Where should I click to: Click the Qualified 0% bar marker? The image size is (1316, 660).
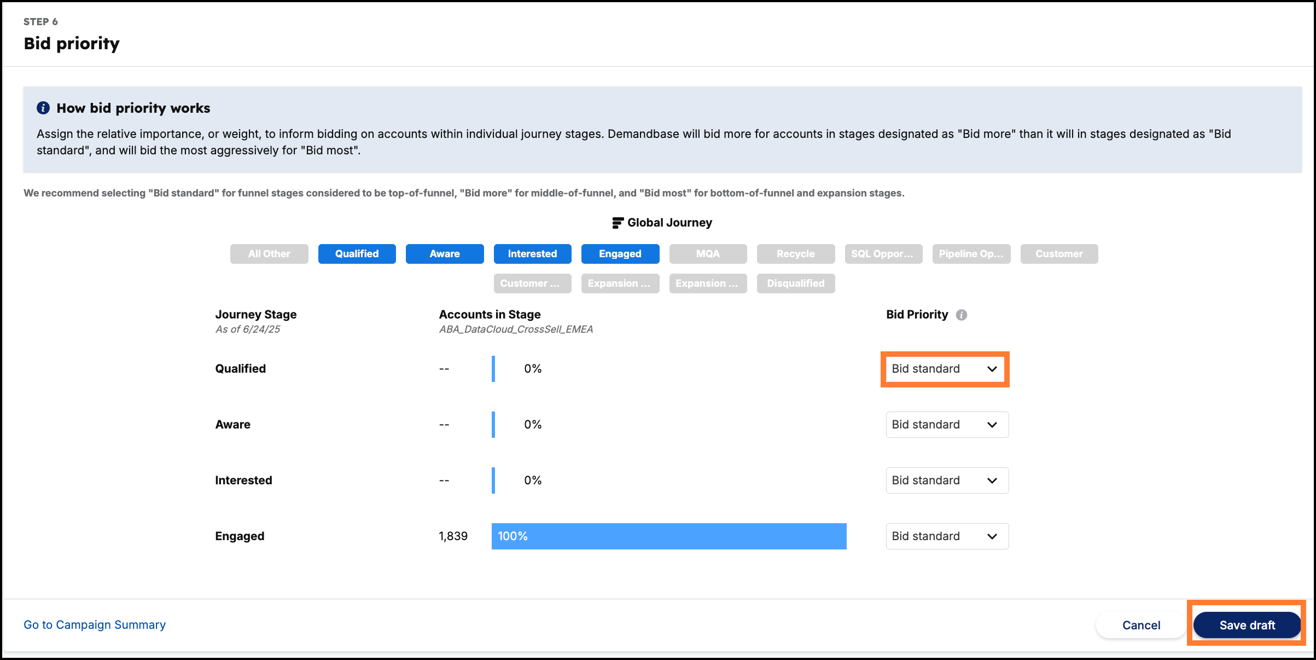(x=493, y=369)
